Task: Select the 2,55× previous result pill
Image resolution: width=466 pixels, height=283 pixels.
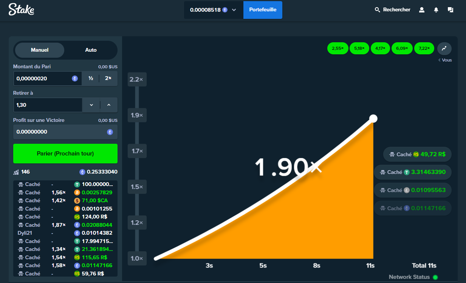Action: click(338, 48)
